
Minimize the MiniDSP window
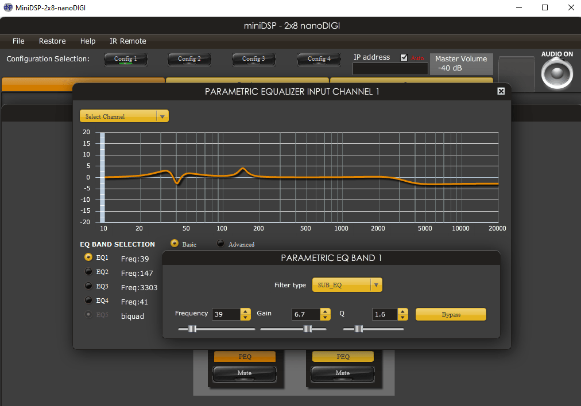[x=519, y=7]
